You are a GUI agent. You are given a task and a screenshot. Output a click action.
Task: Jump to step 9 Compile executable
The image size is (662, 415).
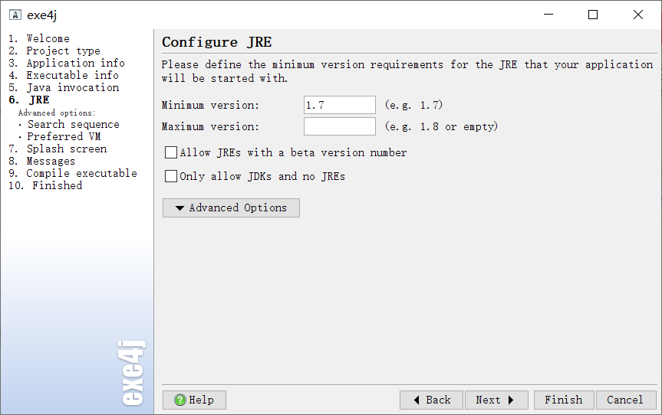click(73, 173)
